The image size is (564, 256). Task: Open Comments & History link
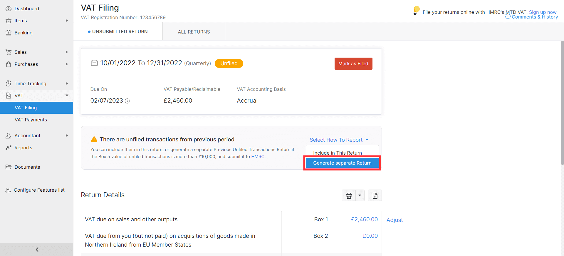pyautogui.click(x=534, y=17)
